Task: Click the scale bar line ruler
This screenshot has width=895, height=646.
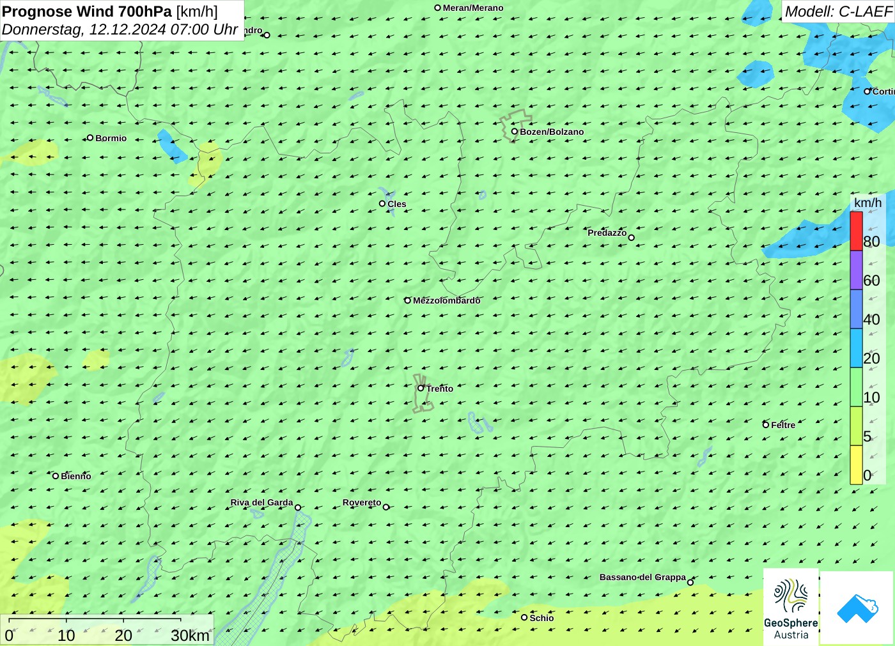Action: tap(95, 620)
